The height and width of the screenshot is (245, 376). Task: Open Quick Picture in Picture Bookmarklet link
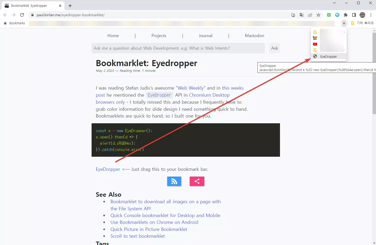[149, 229]
